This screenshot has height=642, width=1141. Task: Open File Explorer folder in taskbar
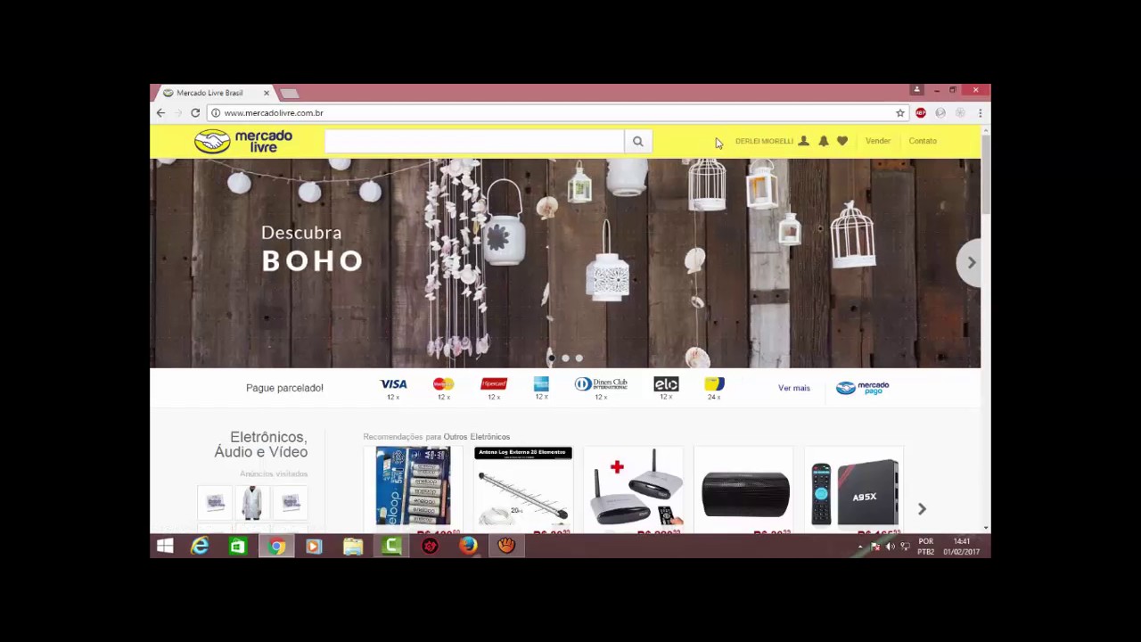353,546
